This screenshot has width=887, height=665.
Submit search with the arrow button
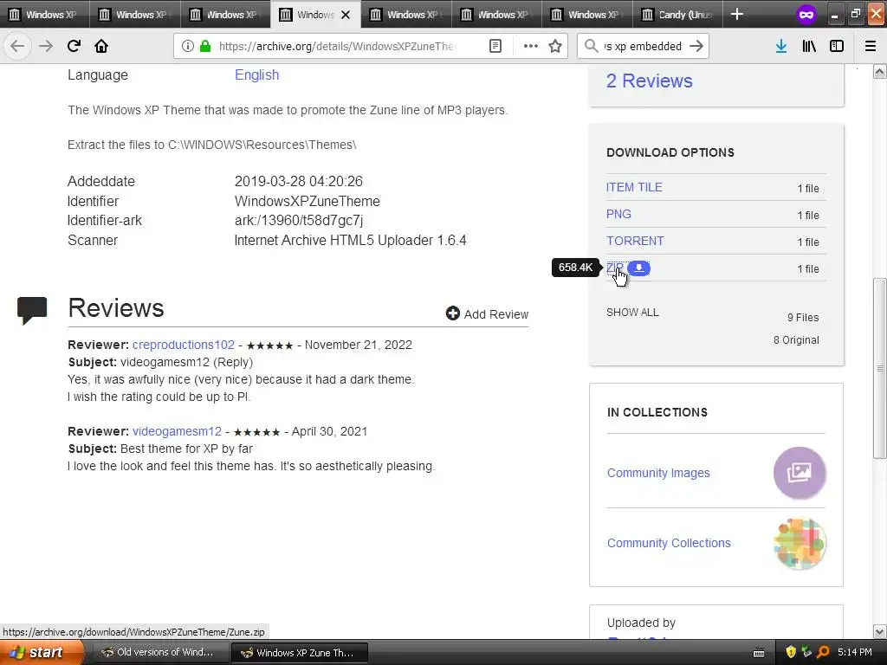click(696, 46)
